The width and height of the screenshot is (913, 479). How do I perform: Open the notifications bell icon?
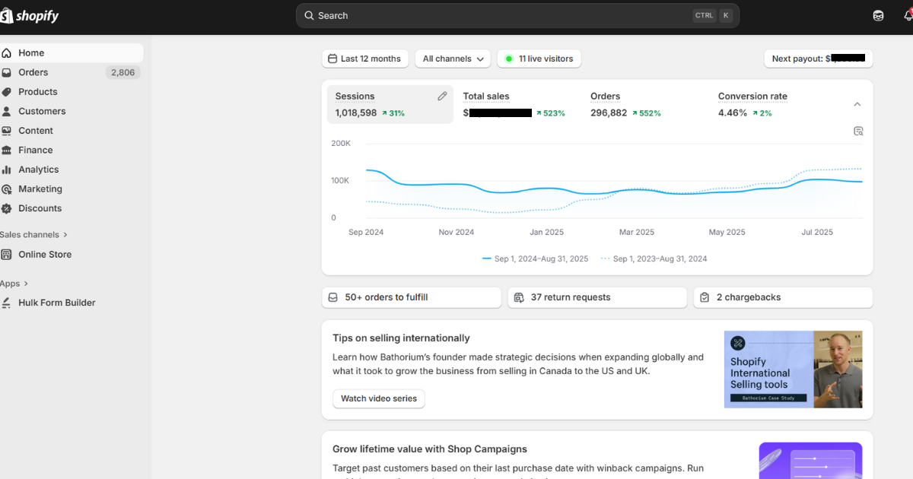pos(907,16)
